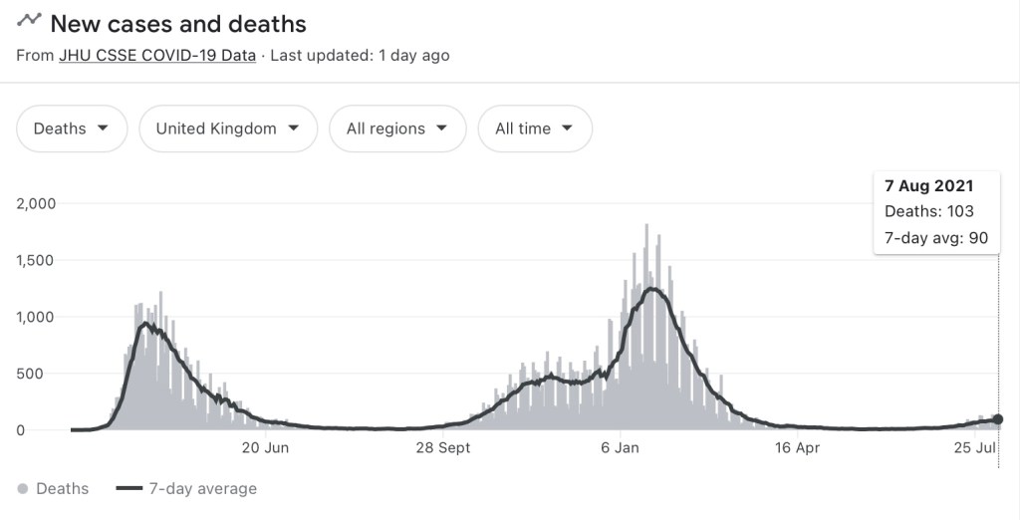Select the 16 Apr date axis label
Screen dimensions: 1020x520
797,448
